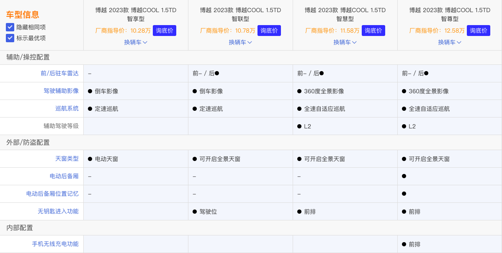Click 询底价 for 智享型 10.28万
Viewport: 502px width, 253px height.
(165, 31)
